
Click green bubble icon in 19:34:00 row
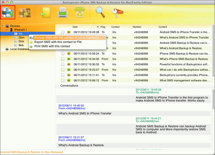pyautogui.click(x=69, y=59)
